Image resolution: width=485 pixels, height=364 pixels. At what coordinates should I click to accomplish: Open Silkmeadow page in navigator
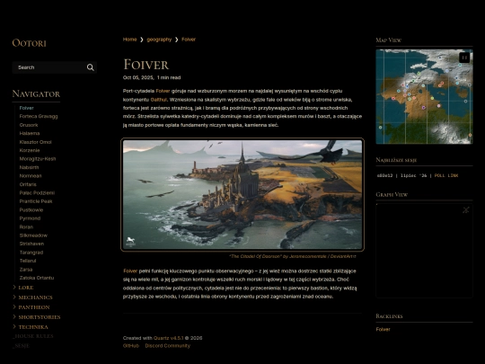(33, 235)
